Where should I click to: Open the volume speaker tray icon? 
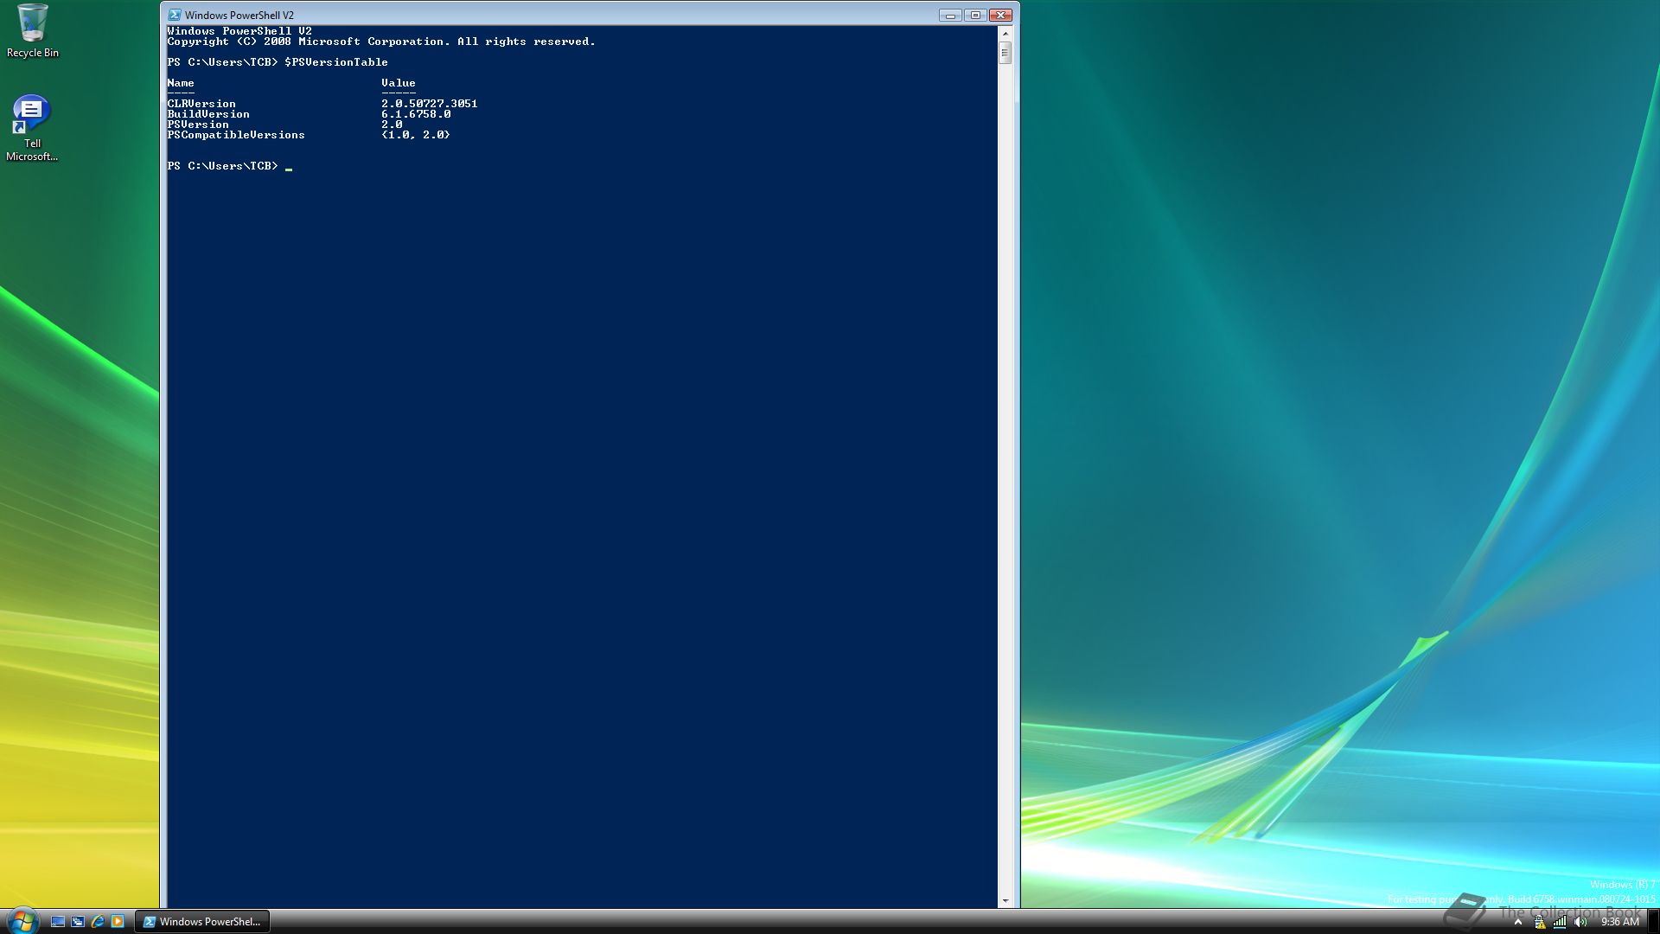click(x=1580, y=922)
